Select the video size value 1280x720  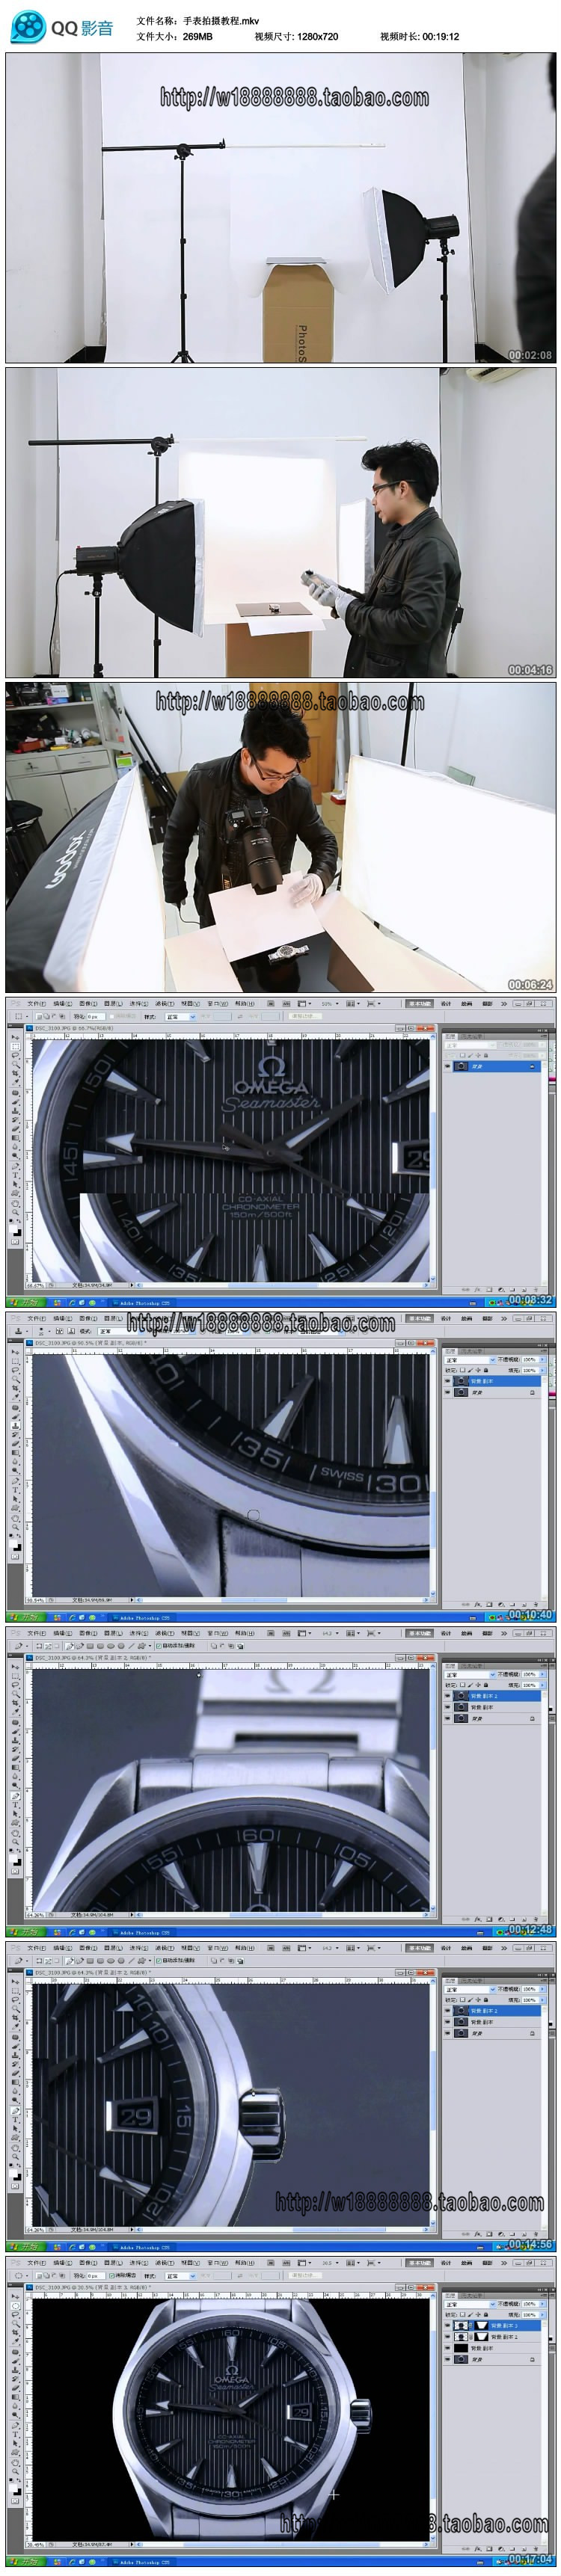(317, 36)
